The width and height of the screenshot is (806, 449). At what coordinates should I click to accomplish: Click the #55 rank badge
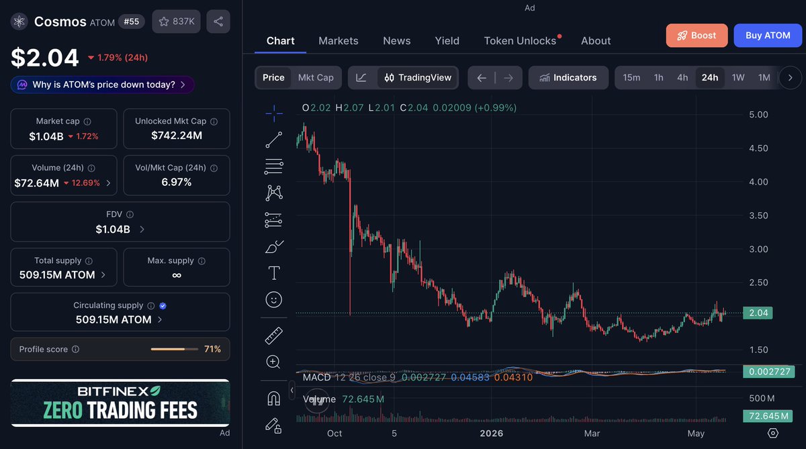(x=132, y=21)
